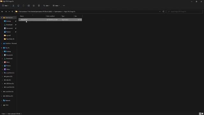Image resolution: width=204 pixels, height=115 pixels.
Task: Click the Share icon in toolbar
Action: click(x=34, y=6)
